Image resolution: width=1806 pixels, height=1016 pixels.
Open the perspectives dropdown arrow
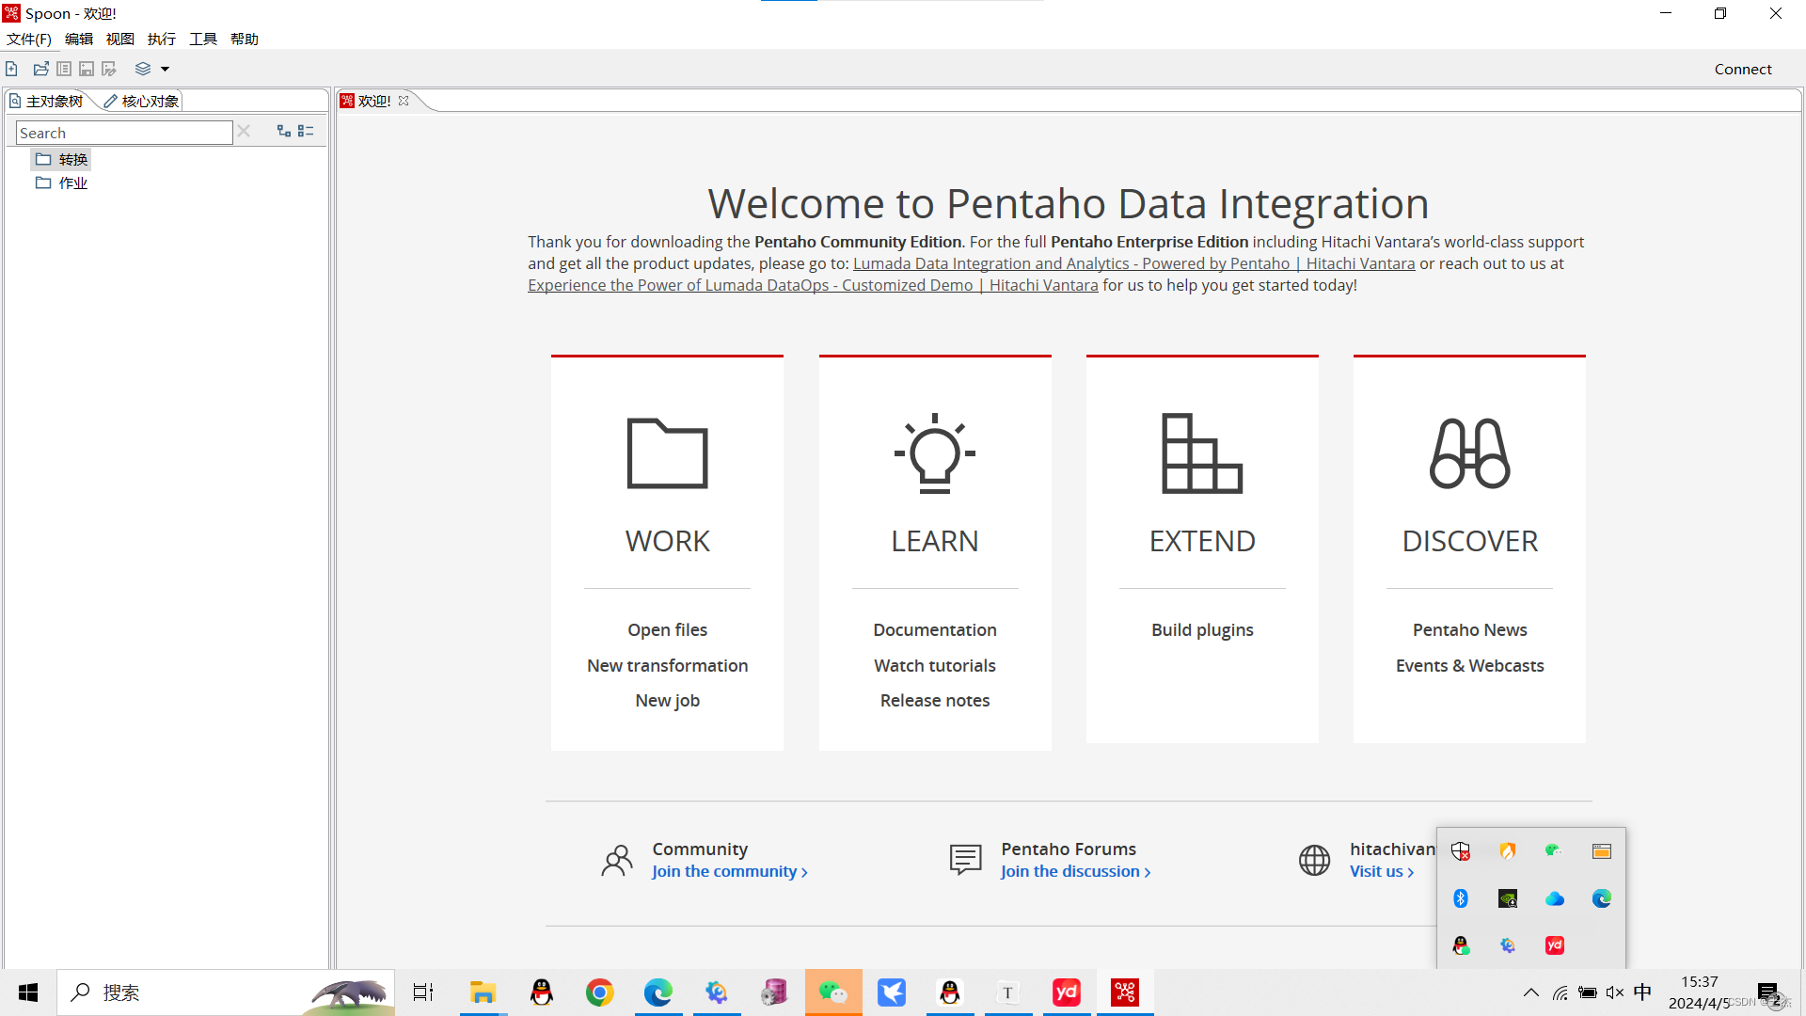click(165, 69)
